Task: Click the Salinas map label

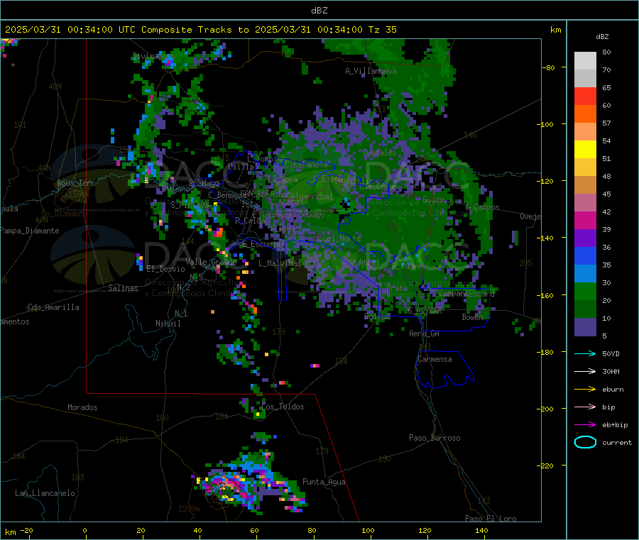Action: click(123, 288)
